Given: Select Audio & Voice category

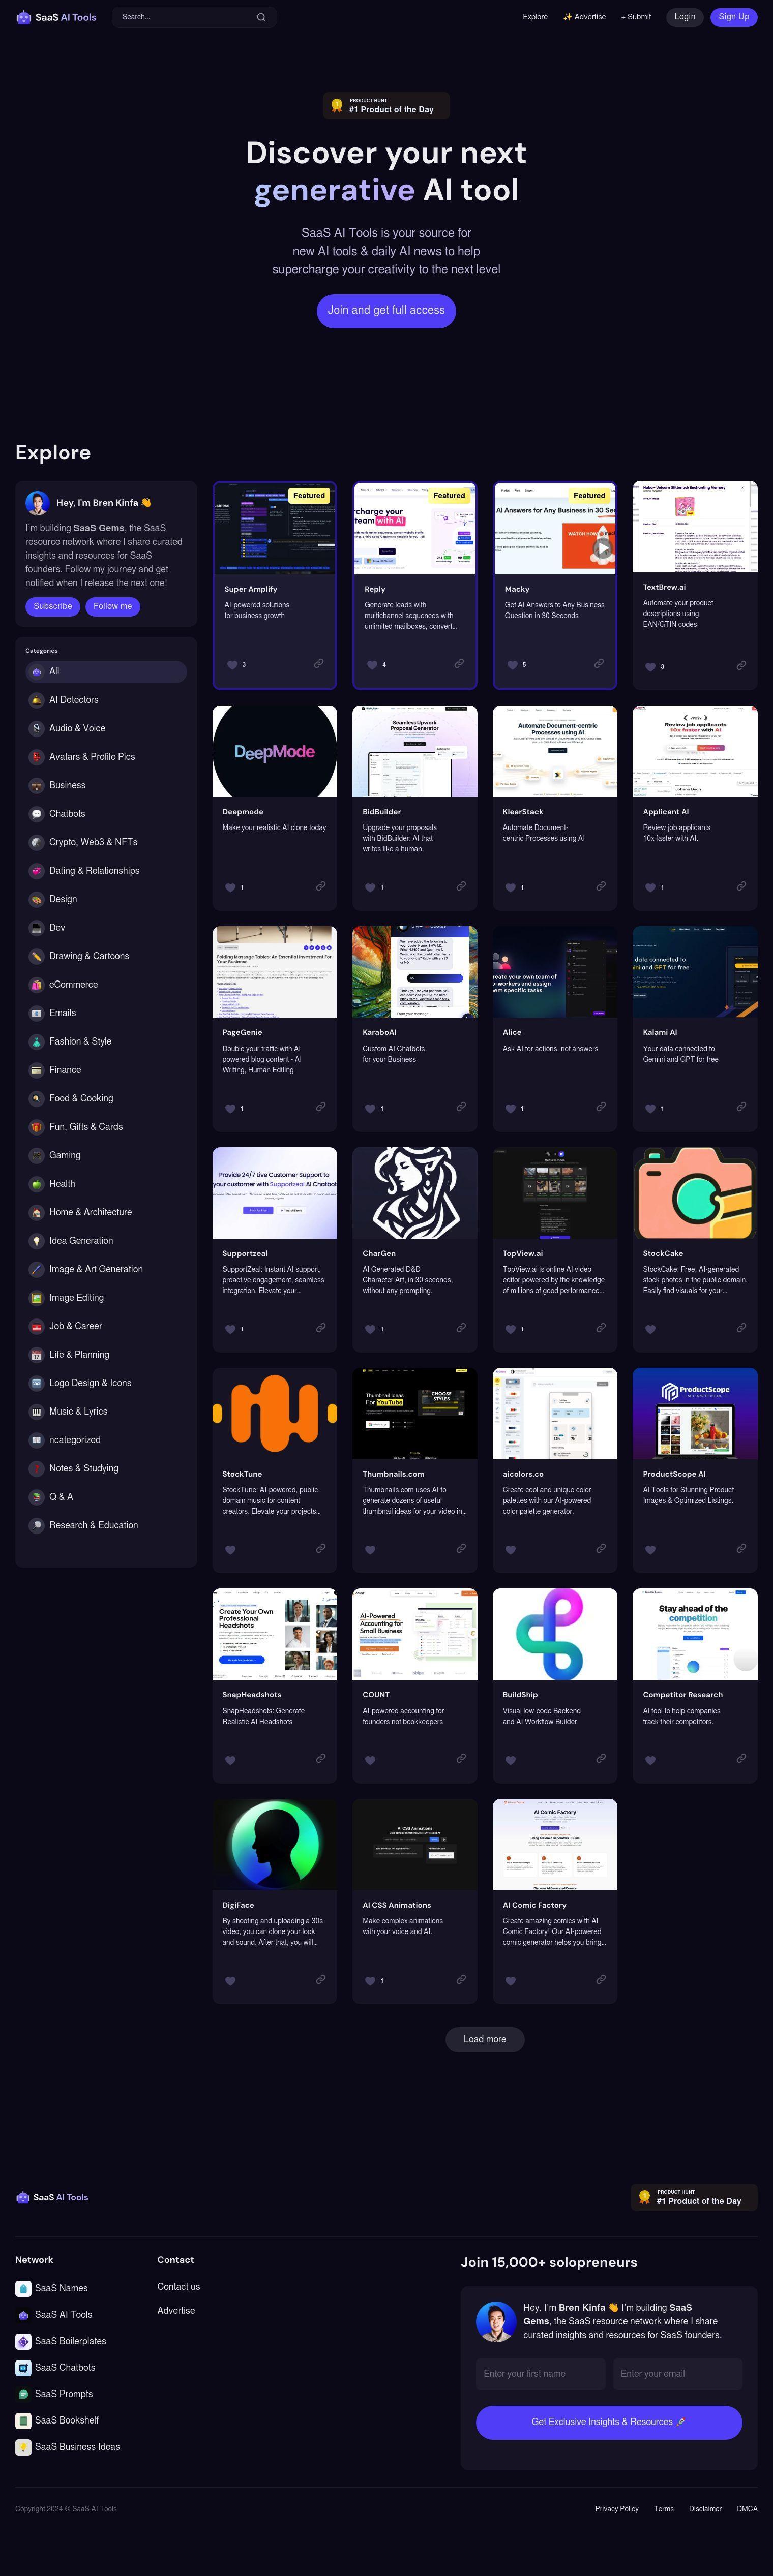Looking at the screenshot, I should [x=106, y=729].
